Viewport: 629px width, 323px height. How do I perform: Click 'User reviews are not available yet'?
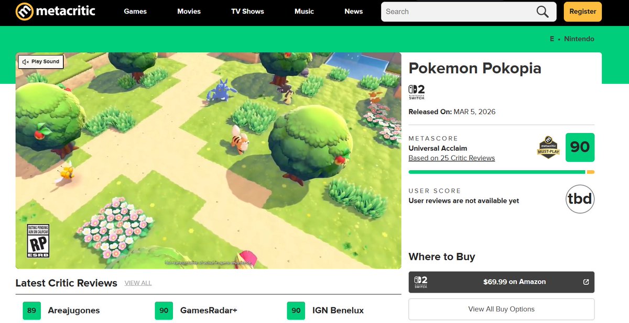464,201
